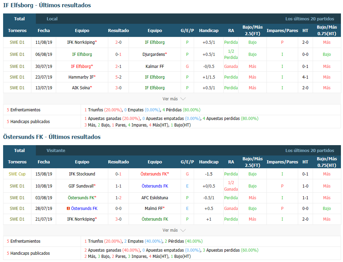
Task: Open Djurgardens team link
Action: point(155,54)
